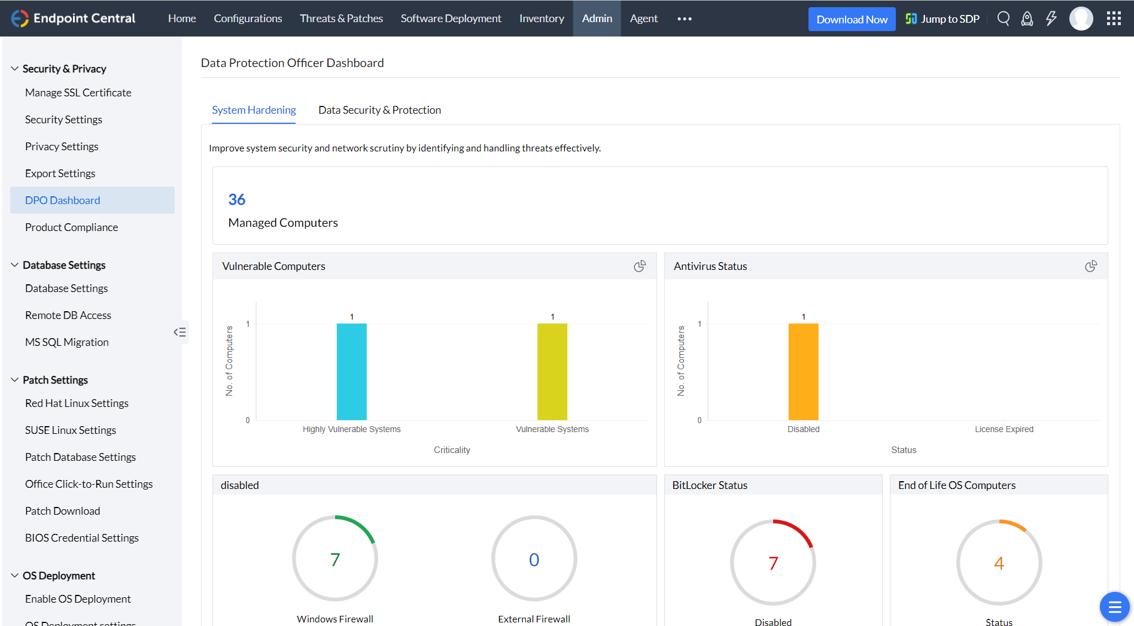Open the quick actions lightning icon
Viewport: 1134px width, 626px height.
[1051, 19]
